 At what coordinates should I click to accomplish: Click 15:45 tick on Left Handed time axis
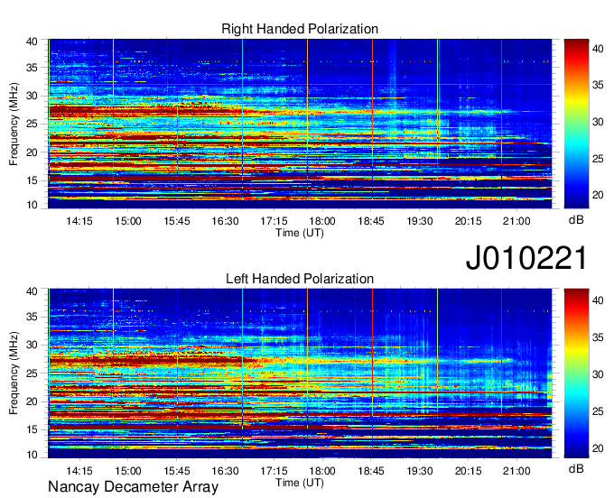pos(177,471)
